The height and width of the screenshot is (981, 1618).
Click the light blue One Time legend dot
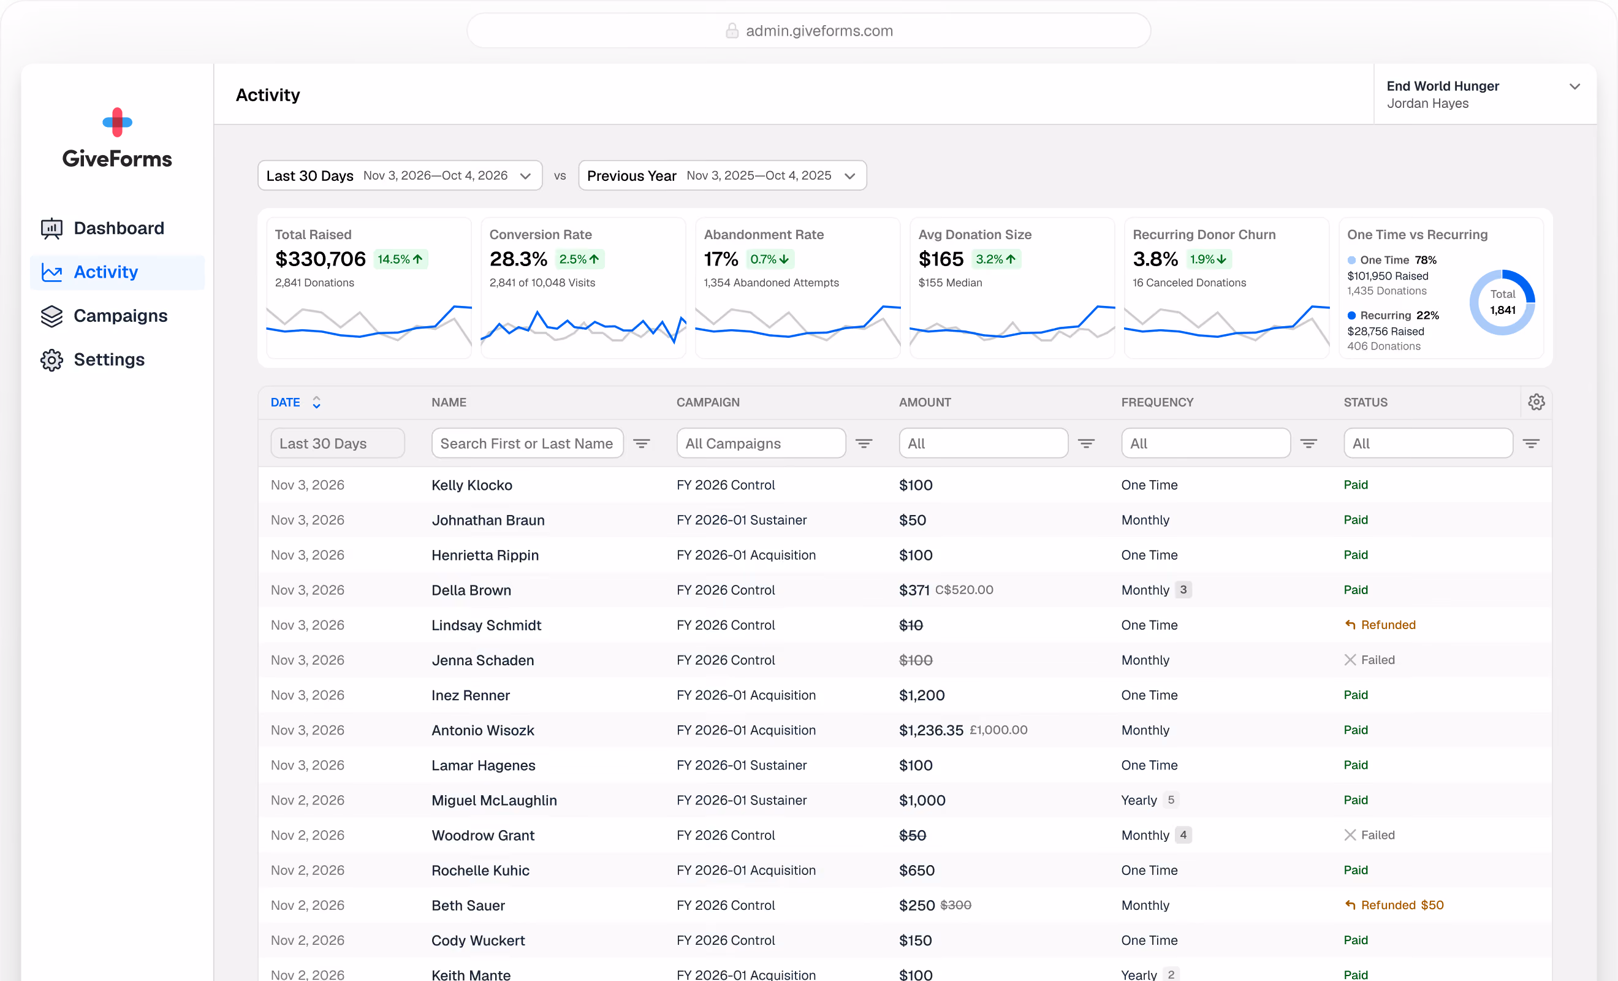1351,260
